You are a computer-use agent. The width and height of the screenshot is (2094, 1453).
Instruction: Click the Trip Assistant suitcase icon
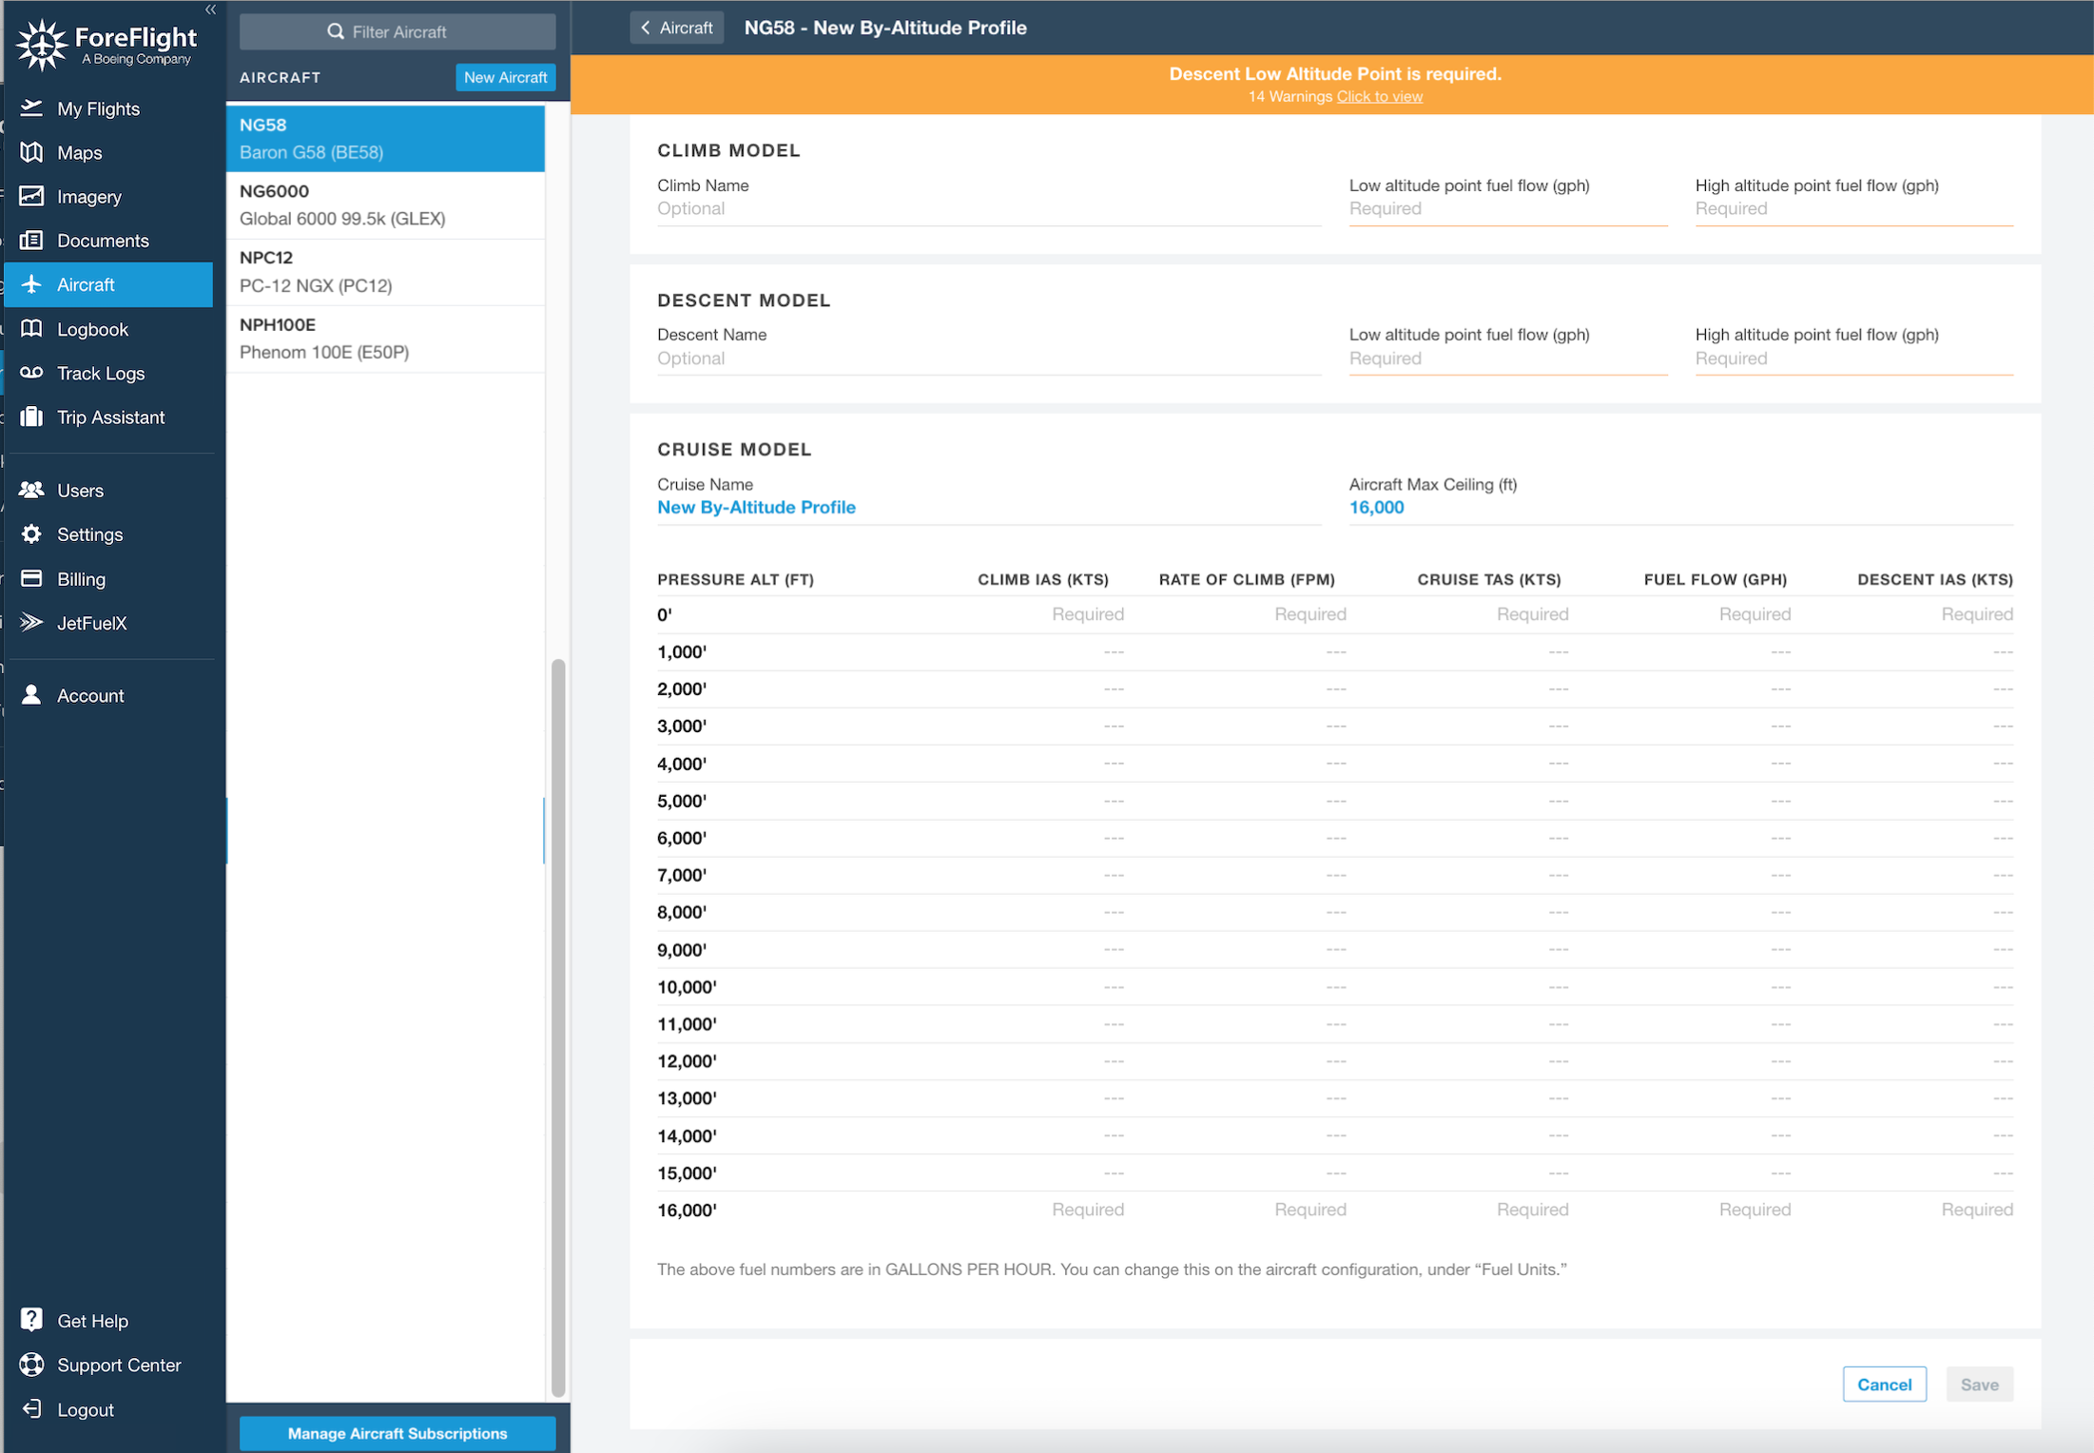(x=31, y=417)
